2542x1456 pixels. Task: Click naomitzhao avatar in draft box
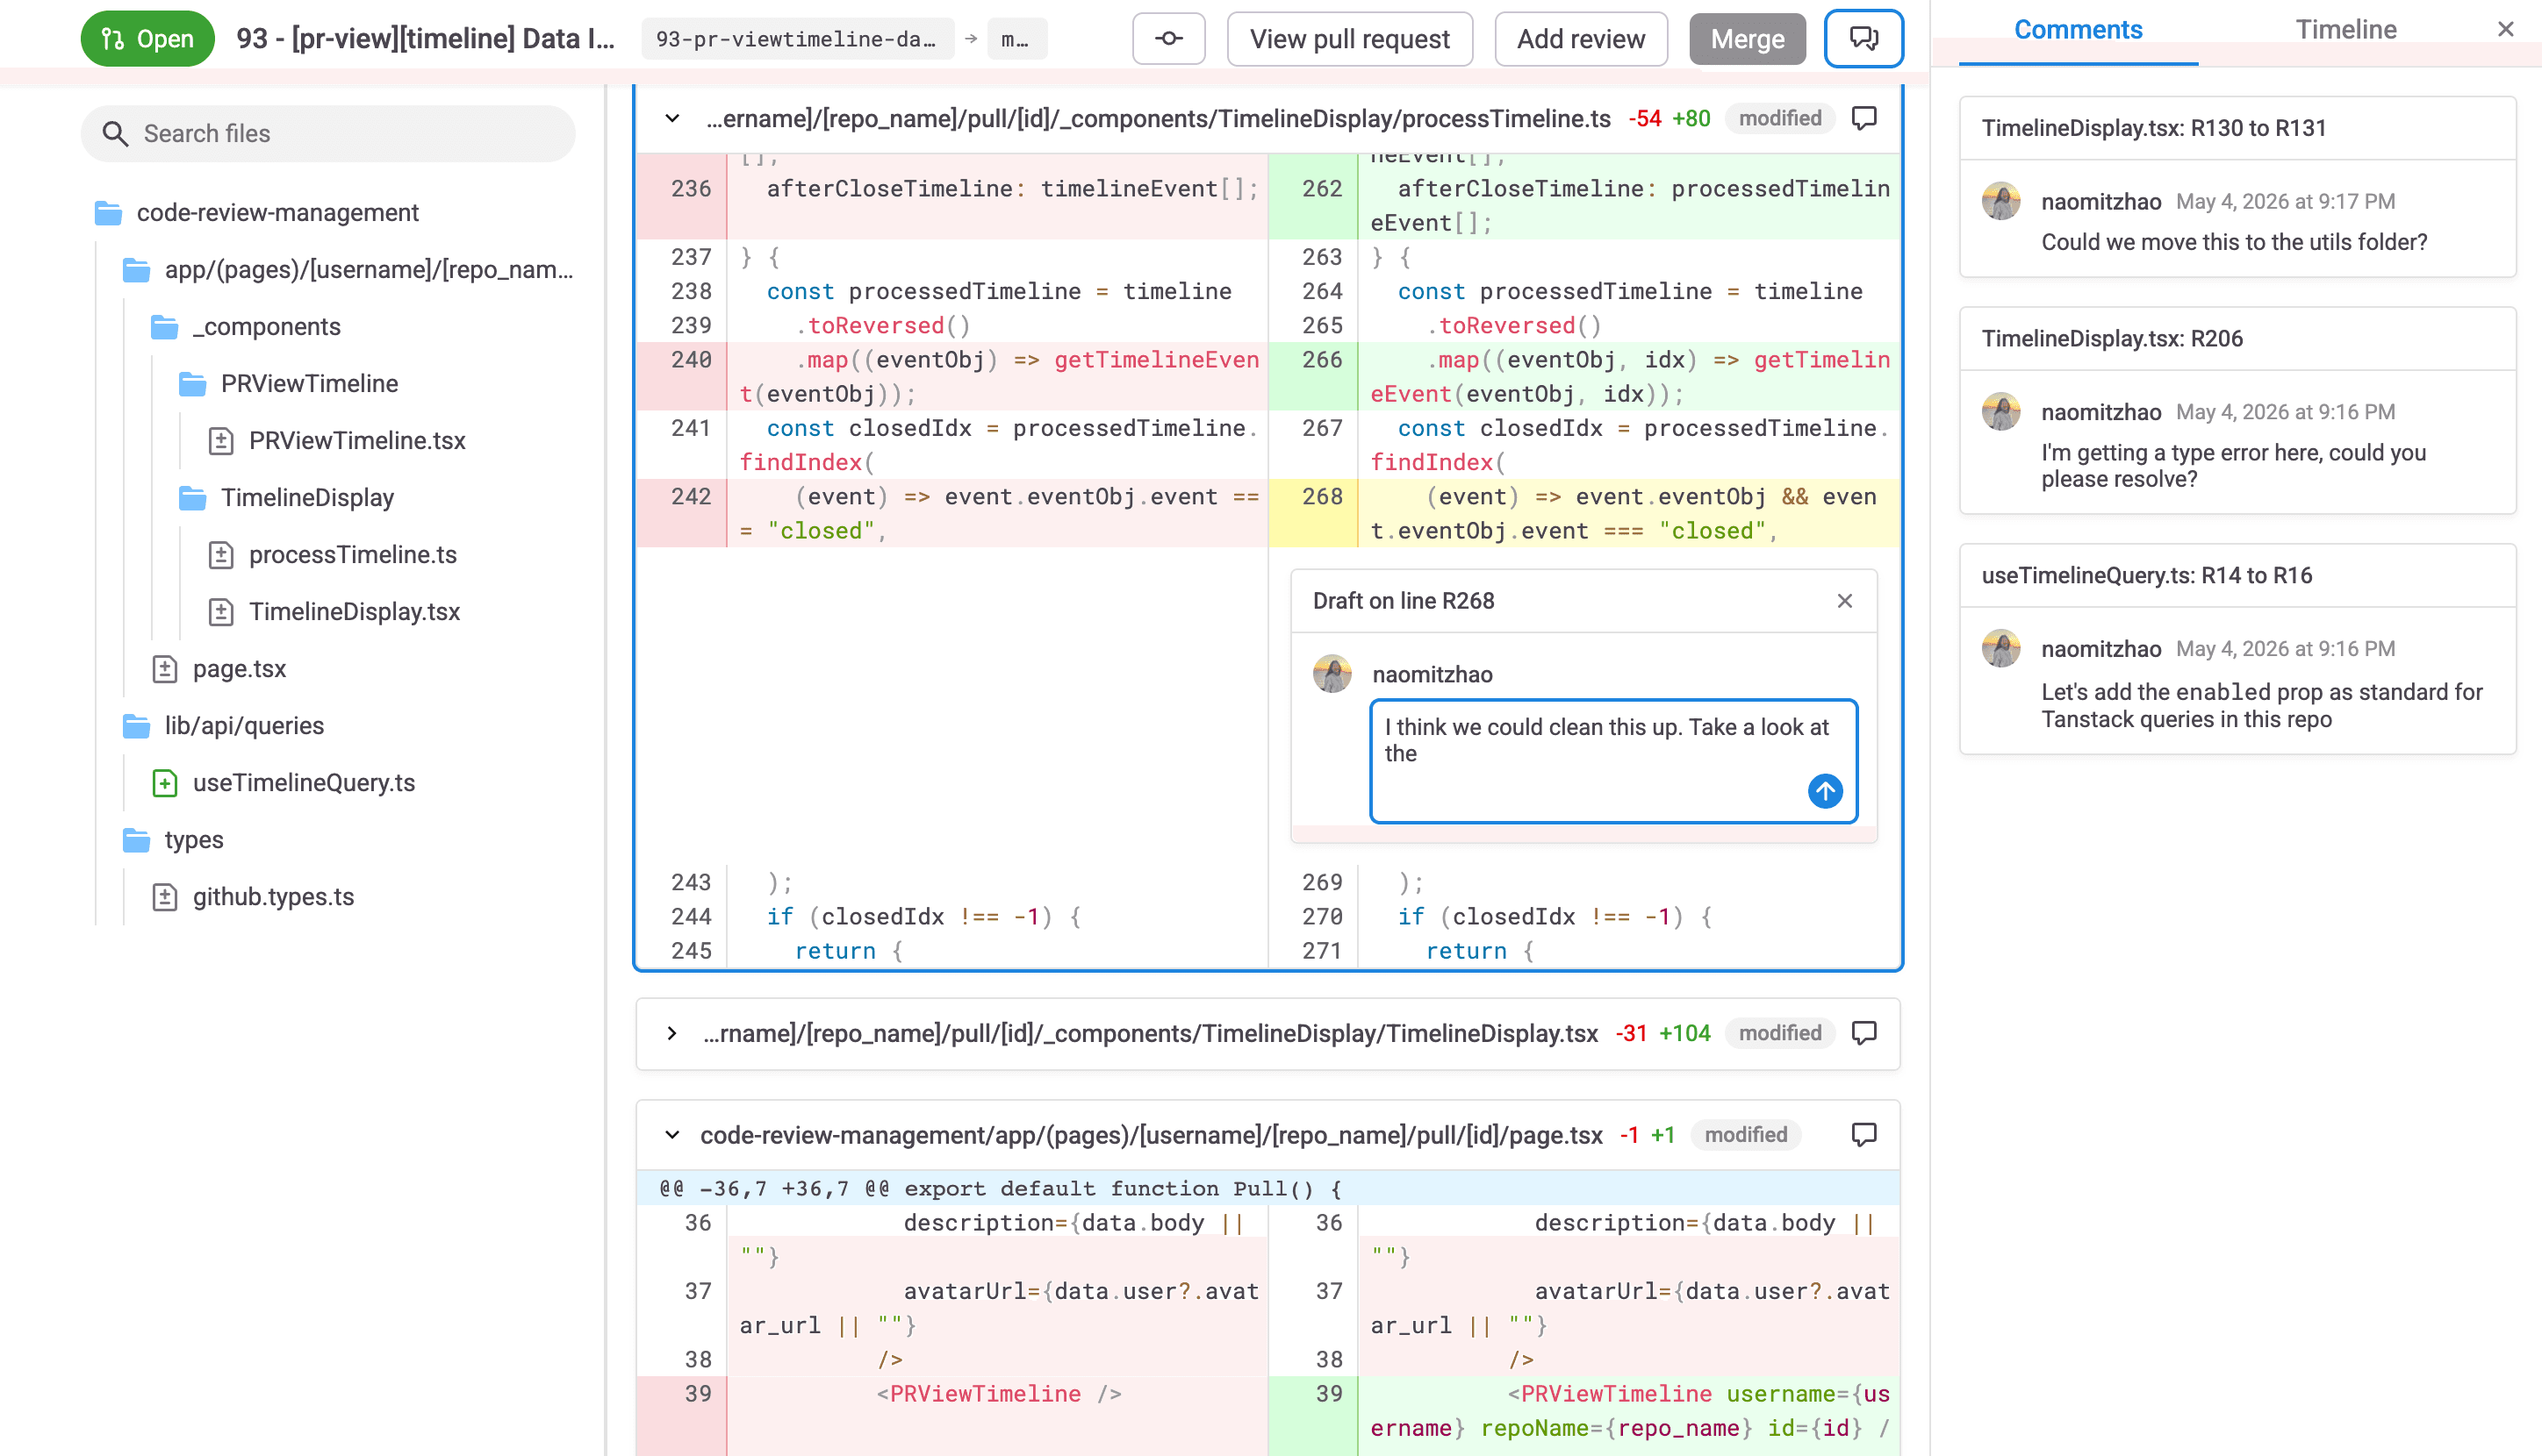pos(1332,674)
